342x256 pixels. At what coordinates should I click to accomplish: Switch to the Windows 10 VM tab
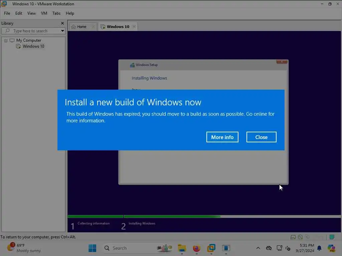tap(118, 27)
